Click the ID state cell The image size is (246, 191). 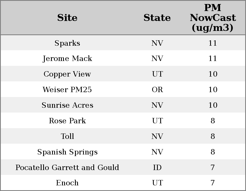click(157, 168)
